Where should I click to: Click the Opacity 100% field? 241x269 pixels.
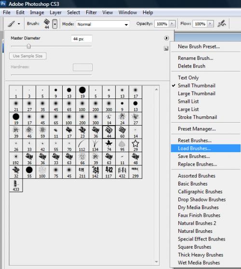[x=162, y=24]
